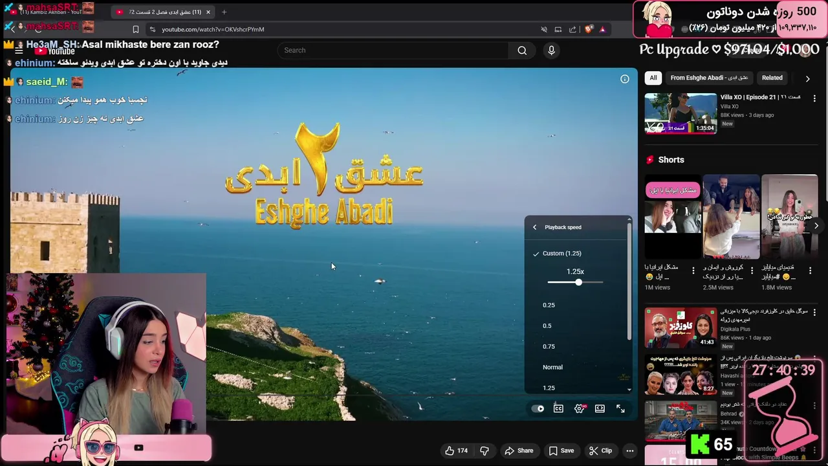This screenshot has width=828, height=466.
Task: Select the Related filter chip
Action: tap(772, 78)
